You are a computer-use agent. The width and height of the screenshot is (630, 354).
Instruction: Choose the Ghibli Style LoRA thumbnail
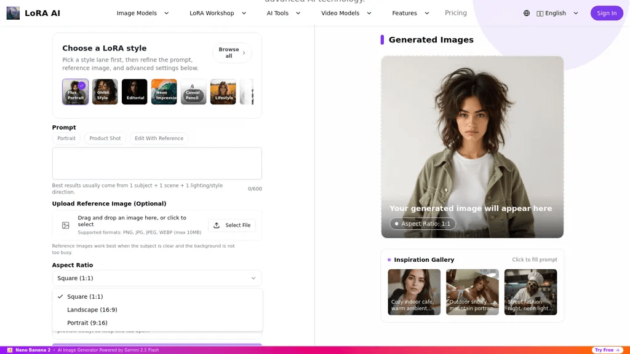105,92
